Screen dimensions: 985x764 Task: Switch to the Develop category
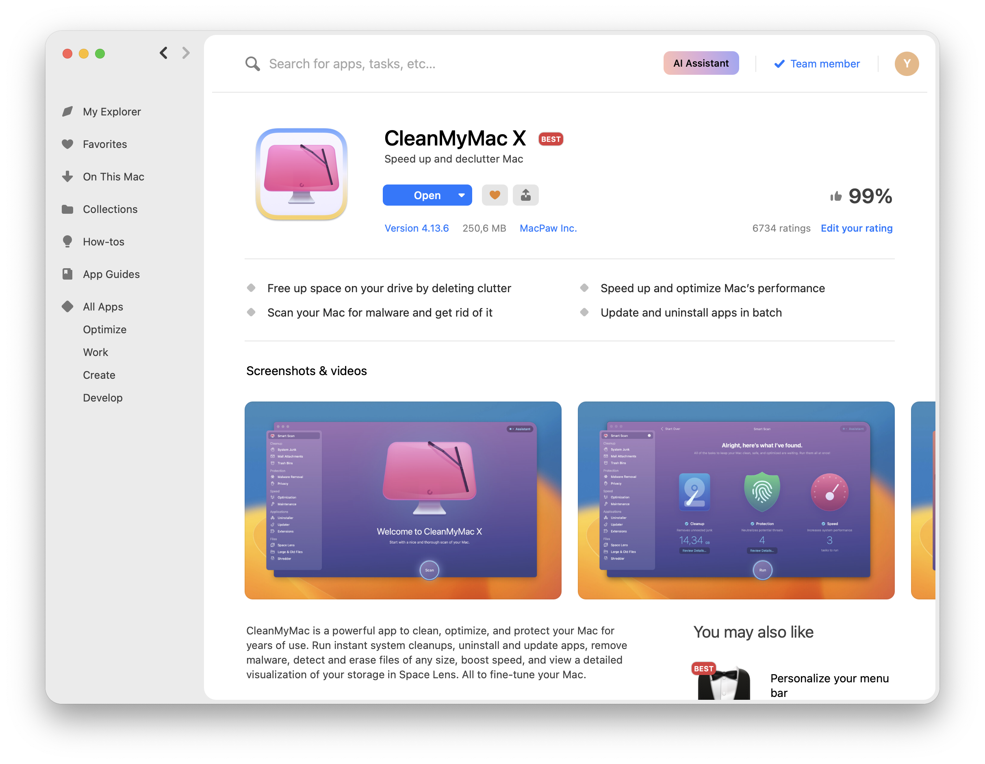(103, 397)
